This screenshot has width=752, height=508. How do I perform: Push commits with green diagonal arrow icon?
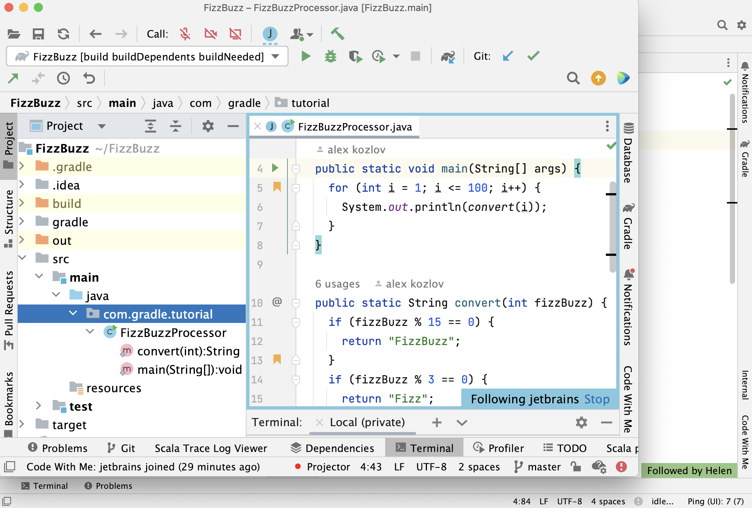13,78
